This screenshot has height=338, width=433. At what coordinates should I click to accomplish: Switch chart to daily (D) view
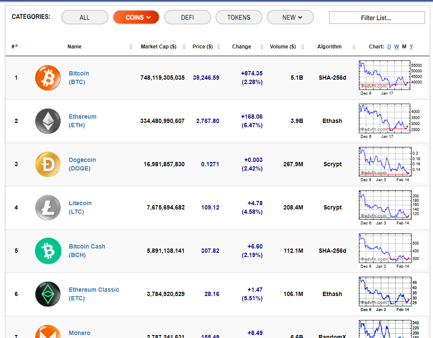(x=389, y=47)
